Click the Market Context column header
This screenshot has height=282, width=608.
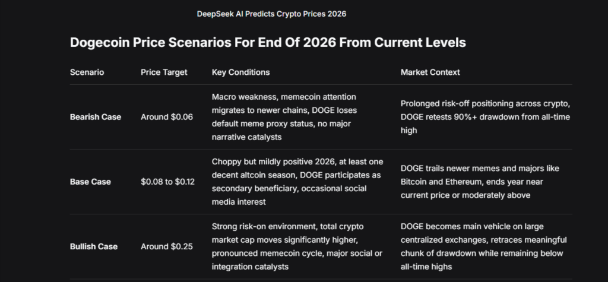tap(430, 72)
